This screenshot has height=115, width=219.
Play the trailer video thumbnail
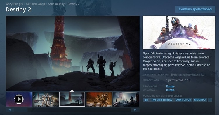[19, 99]
